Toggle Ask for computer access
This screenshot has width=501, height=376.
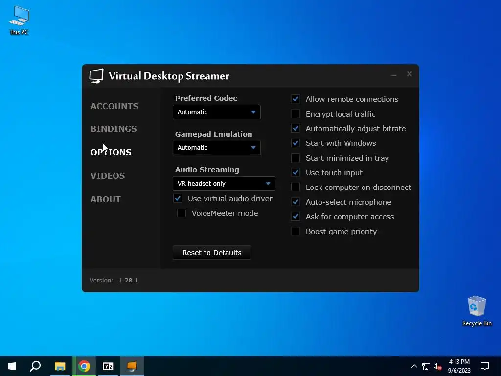(296, 217)
